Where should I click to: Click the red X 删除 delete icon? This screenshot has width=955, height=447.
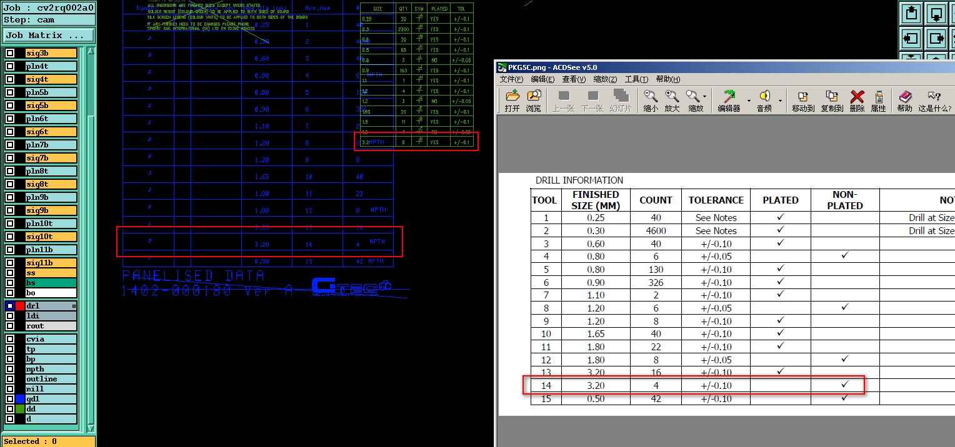coord(857,96)
